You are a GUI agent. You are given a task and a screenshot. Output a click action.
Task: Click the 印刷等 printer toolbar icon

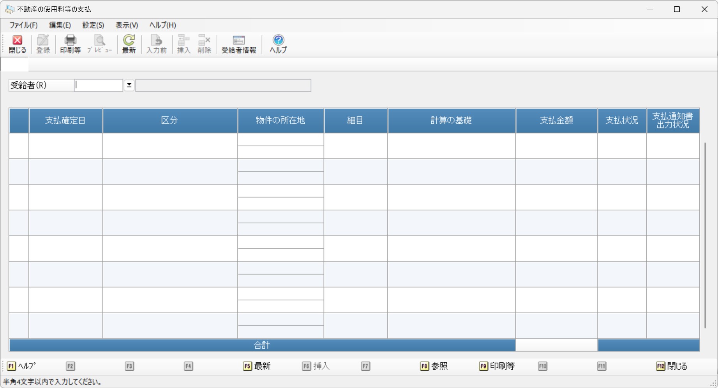(70, 44)
